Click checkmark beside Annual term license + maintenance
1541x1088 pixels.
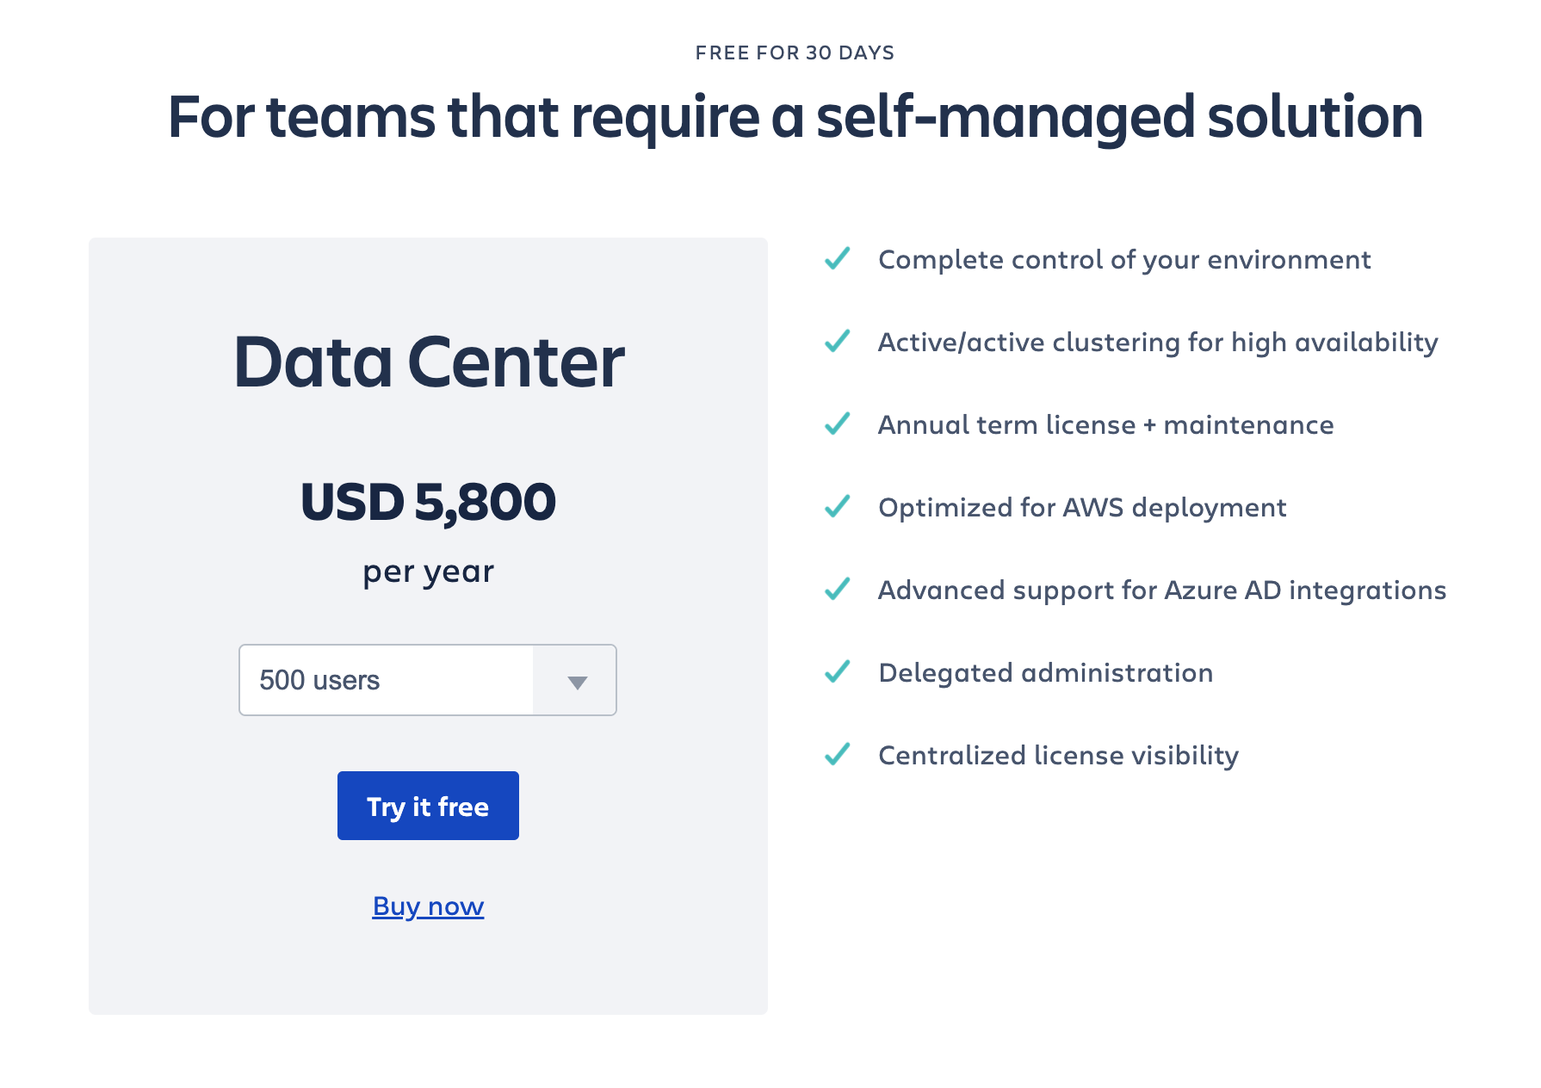tap(838, 423)
